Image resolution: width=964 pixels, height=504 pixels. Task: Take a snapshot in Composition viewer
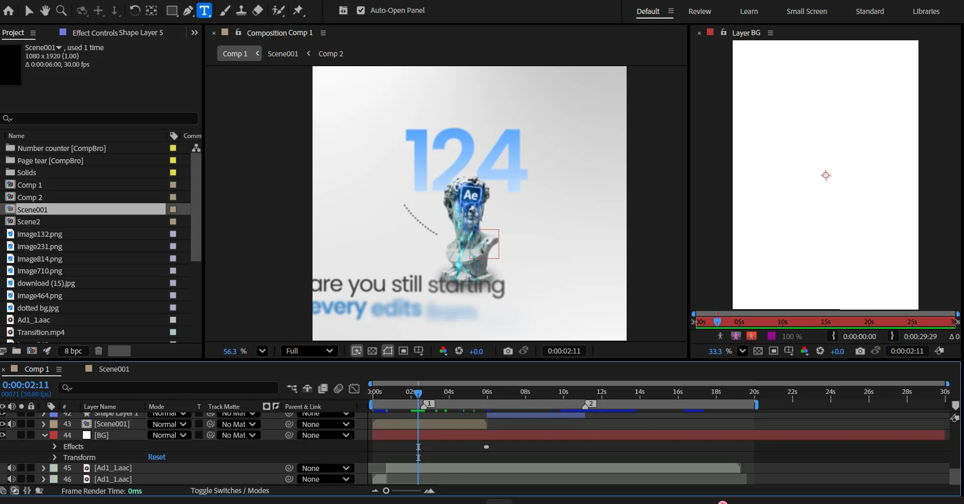pos(508,351)
